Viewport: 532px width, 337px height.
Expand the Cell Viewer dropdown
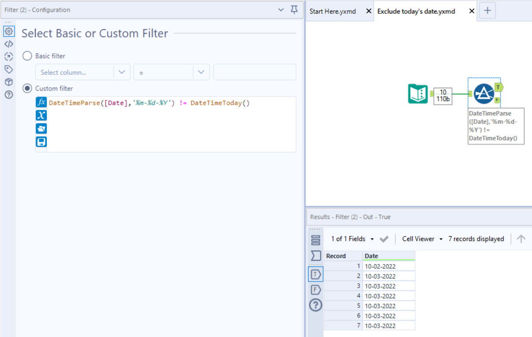[x=422, y=239]
